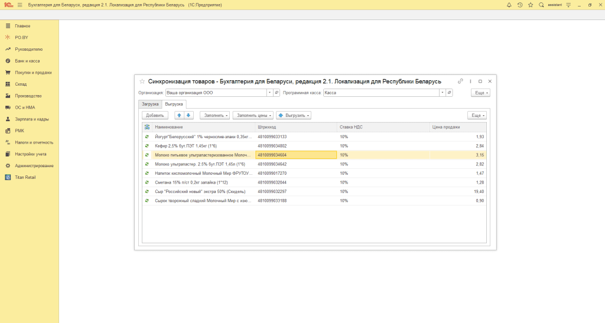Move row down with blue down arrow
The image size is (605, 323).
188,115
